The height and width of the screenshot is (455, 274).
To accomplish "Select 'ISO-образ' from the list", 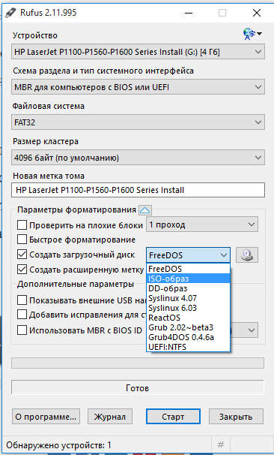I will pyautogui.click(x=189, y=279).
